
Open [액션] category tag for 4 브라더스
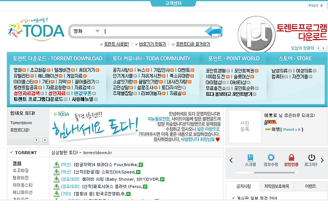pyautogui.click(x=66, y=165)
